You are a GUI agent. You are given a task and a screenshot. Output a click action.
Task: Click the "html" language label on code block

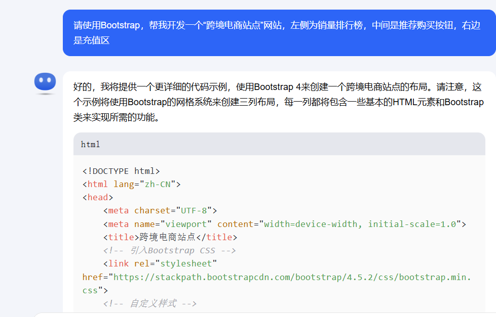[90, 144]
